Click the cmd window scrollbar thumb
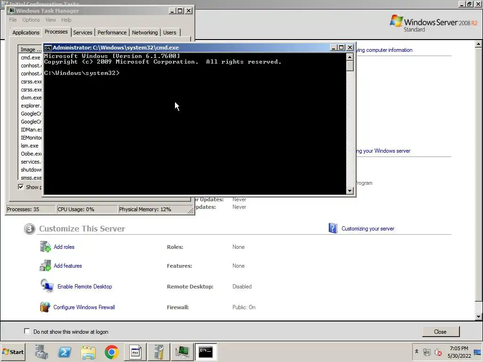The width and height of the screenshot is (483, 362). tap(350, 66)
